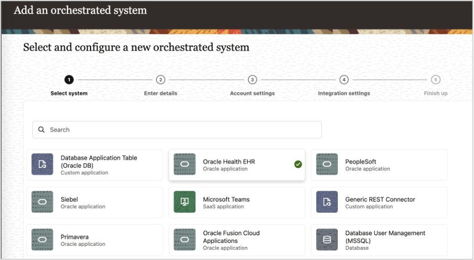Click the Account settings step label

pyautogui.click(x=252, y=93)
